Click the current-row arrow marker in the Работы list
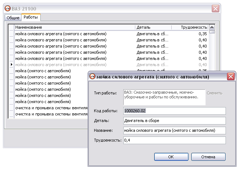The height and width of the screenshot is (171, 243). [12, 65]
